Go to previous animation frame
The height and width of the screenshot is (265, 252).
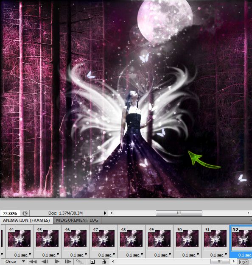45,262
